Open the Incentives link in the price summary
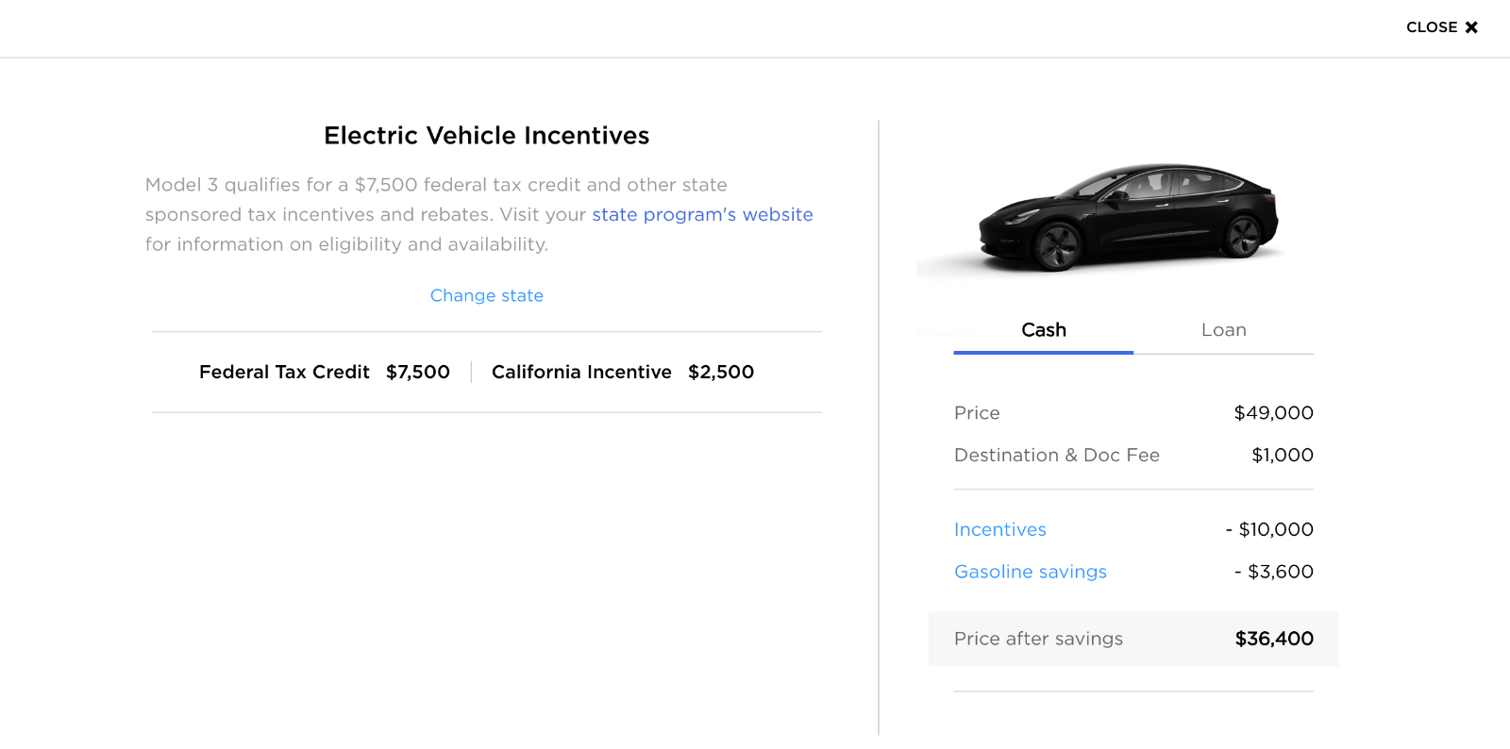 click(999, 529)
